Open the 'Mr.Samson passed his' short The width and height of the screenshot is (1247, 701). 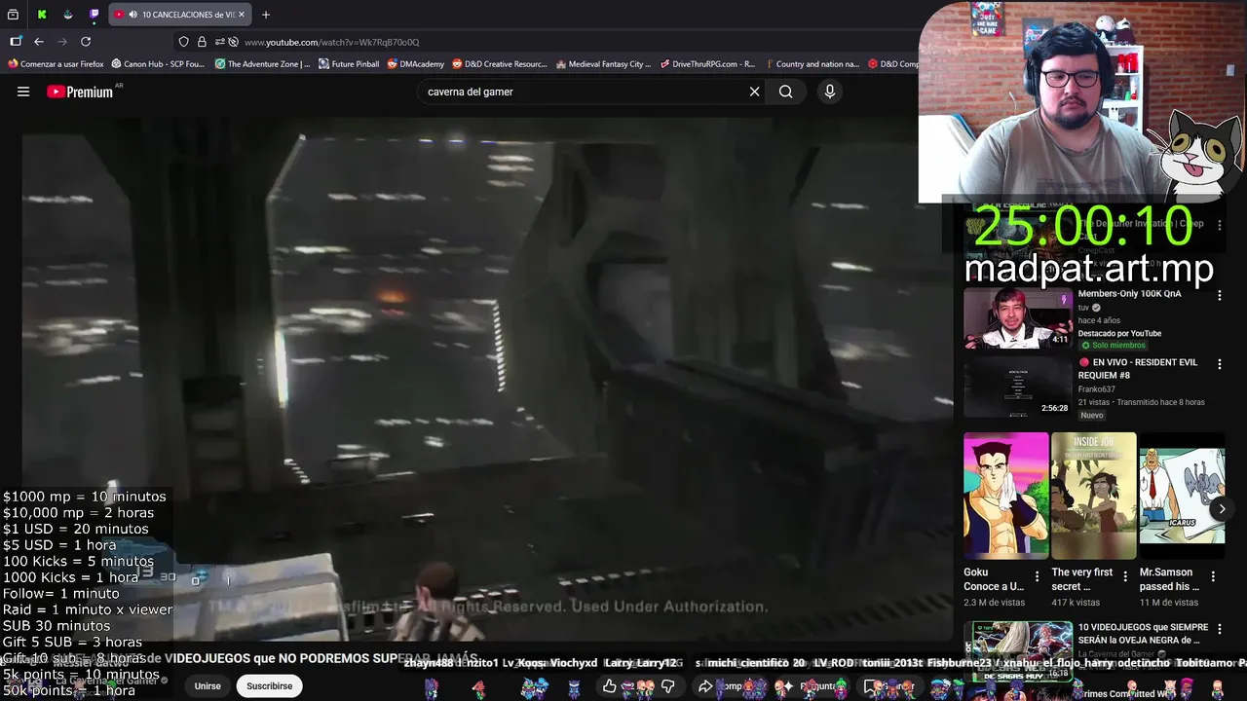coord(1182,496)
